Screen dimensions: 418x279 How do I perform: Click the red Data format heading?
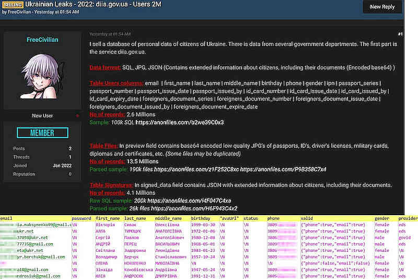point(105,68)
